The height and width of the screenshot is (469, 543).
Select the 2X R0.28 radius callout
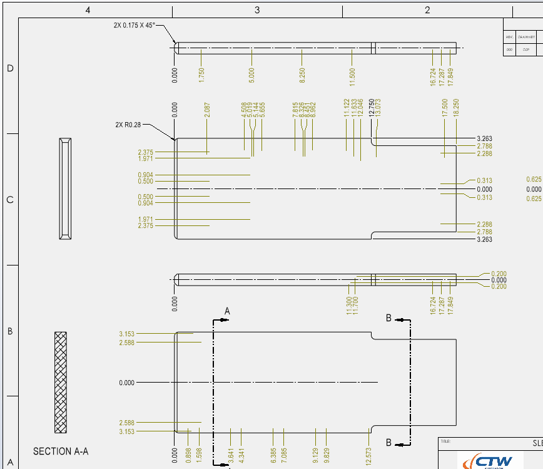pos(128,125)
